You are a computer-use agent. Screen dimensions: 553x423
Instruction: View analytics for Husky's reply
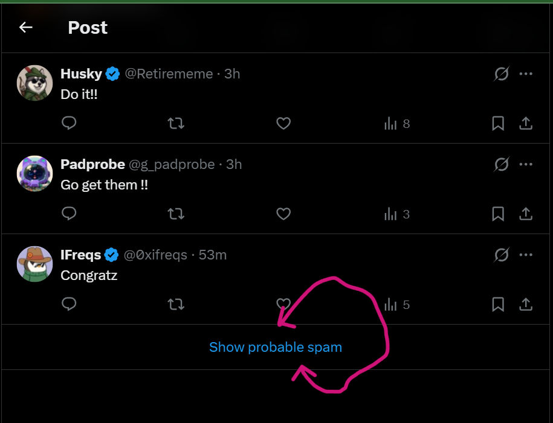[396, 124]
